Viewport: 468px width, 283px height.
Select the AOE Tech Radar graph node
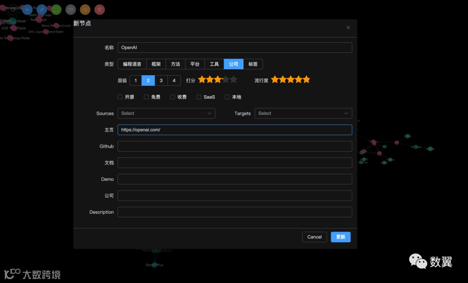click(14, 28)
